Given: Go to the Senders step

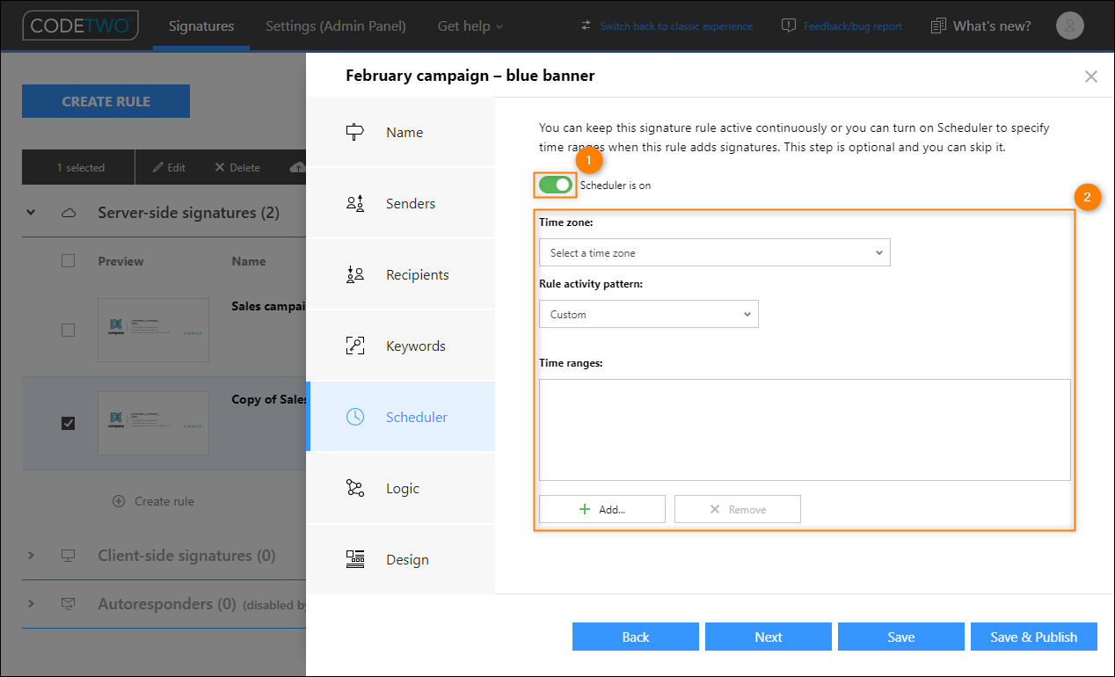Looking at the screenshot, I should click(x=400, y=203).
